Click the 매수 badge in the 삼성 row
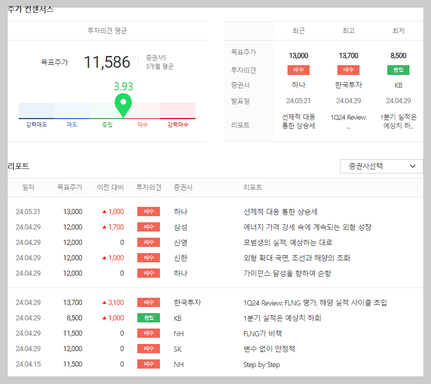The image size is (431, 384). (149, 227)
